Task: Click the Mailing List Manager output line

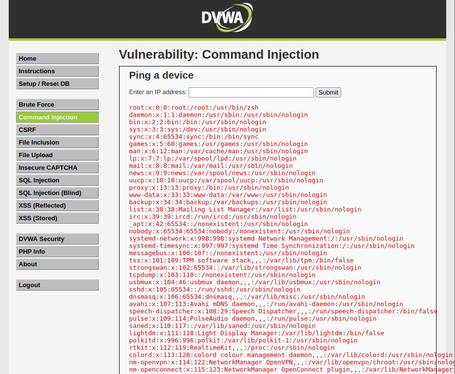Action: coord(245,209)
